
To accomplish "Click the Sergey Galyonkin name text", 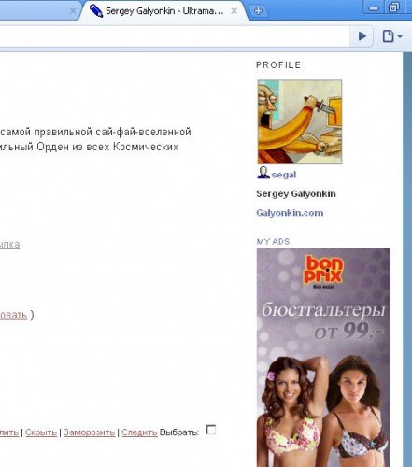I will (296, 194).
